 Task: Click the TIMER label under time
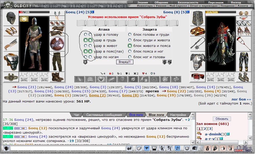[x=248, y=151]
